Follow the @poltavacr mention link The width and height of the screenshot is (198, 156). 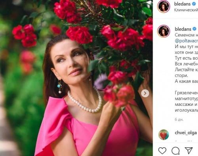[x=187, y=41]
